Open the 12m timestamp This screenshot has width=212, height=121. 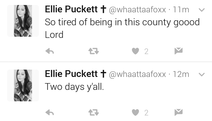pyautogui.click(x=181, y=74)
